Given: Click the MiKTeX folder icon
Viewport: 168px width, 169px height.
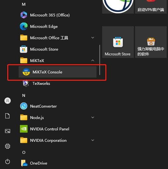Looking at the screenshot, I should pos(24,60).
